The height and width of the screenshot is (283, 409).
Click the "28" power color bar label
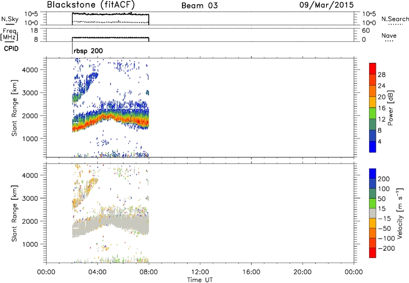[381, 75]
